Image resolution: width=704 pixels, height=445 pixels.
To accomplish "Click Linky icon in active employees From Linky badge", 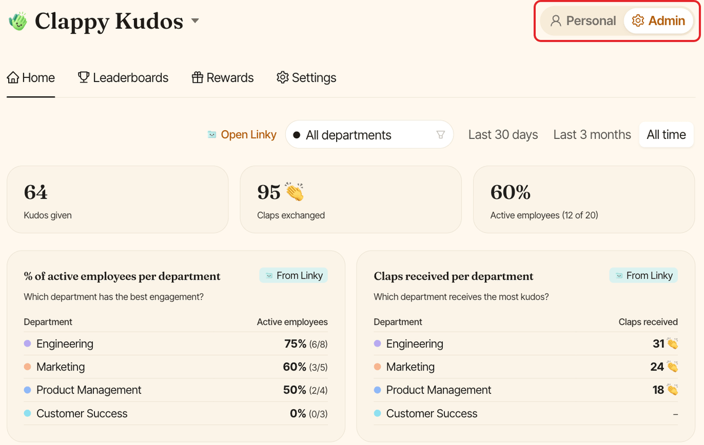I will pyautogui.click(x=269, y=276).
